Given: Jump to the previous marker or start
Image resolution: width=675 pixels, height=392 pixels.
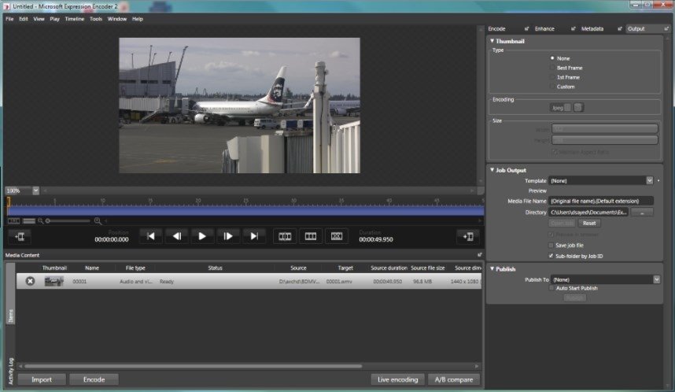Looking at the screenshot, I should pyautogui.click(x=151, y=236).
